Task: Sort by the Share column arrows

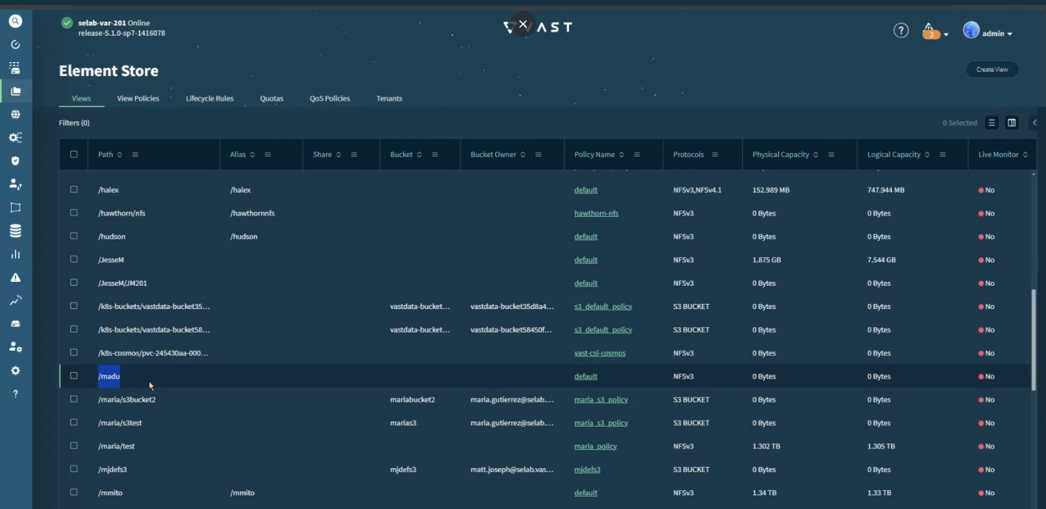Action: [338, 155]
